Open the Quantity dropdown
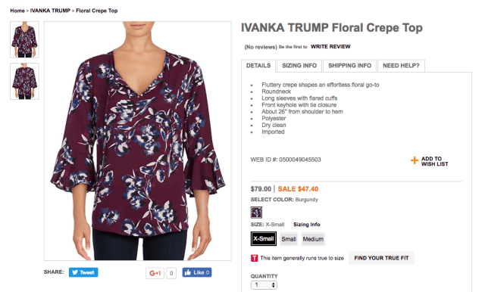Image resolution: width=485 pixels, height=292 pixels. [264, 285]
